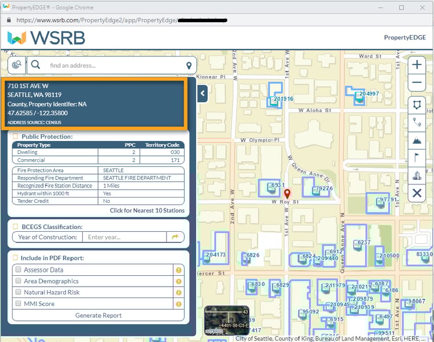Open the terrain mountain tool

tap(417, 140)
